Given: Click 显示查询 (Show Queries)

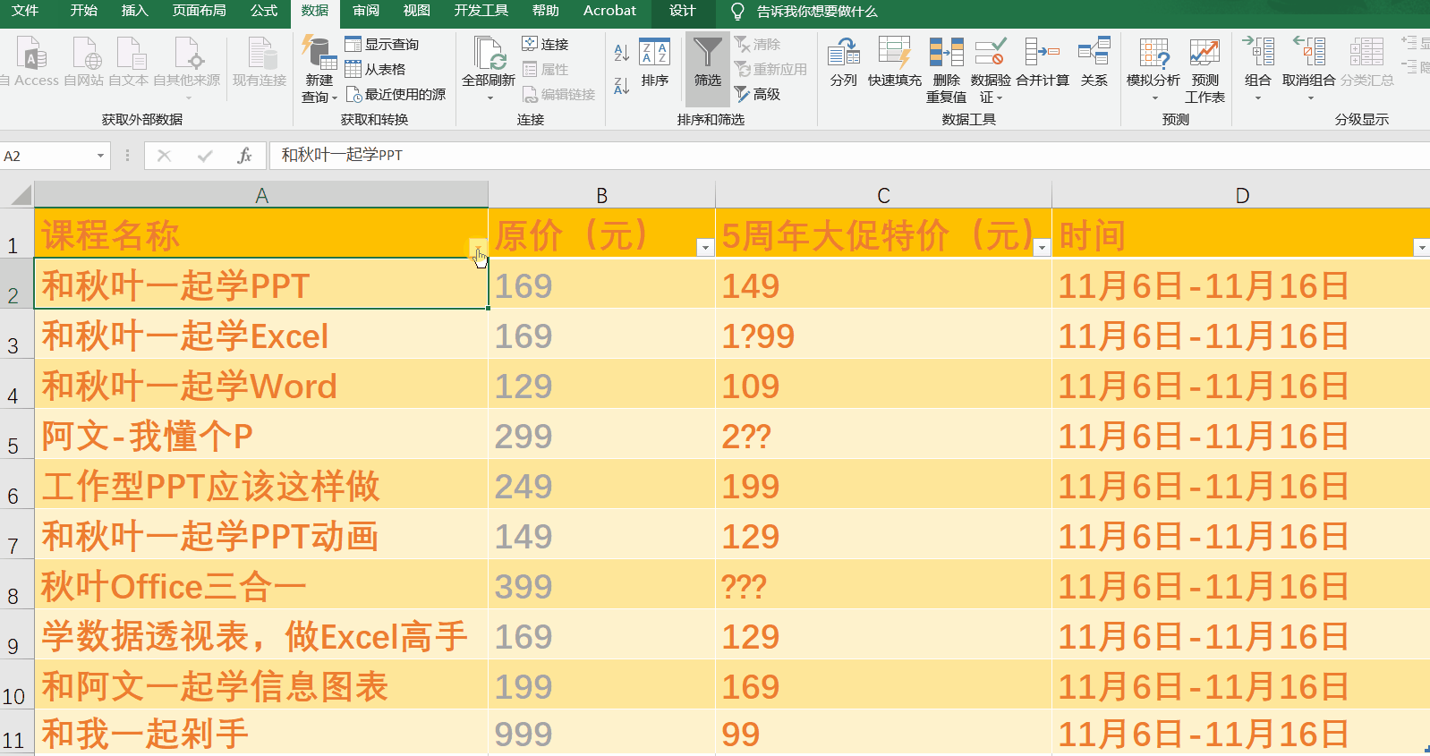Looking at the screenshot, I should click(382, 44).
